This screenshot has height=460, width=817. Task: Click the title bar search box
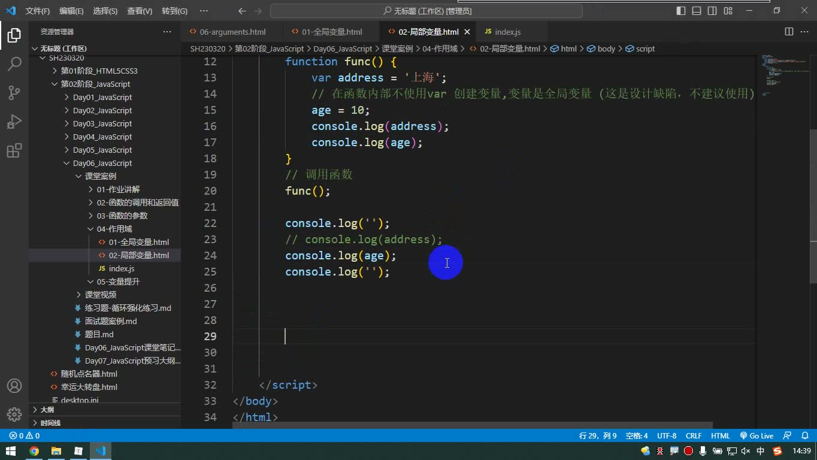426,11
